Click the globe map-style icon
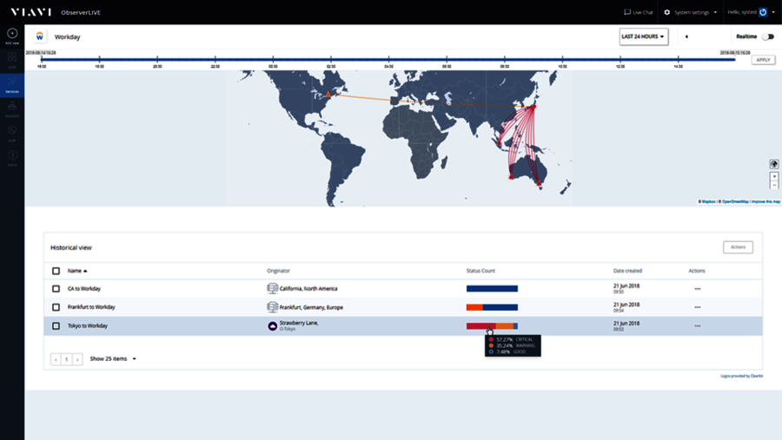This screenshot has height=440, width=782. [x=773, y=164]
